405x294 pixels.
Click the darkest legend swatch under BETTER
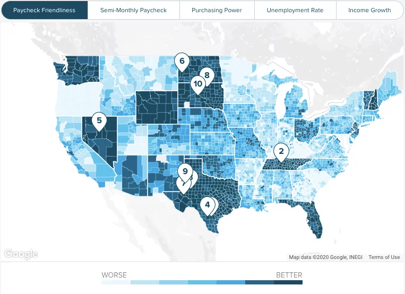pos(288,283)
